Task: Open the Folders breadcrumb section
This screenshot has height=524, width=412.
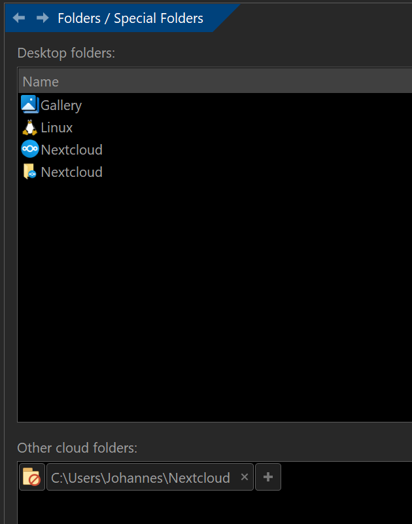Action: pyautogui.click(x=78, y=18)
